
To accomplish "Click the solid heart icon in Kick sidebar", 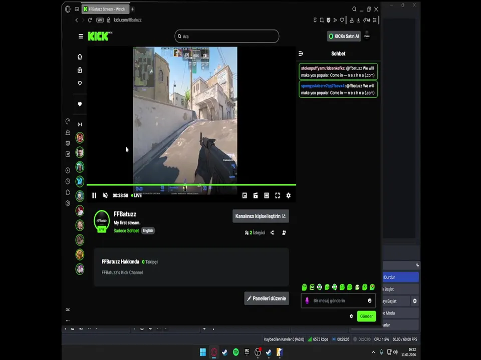I will coord(80,104).
